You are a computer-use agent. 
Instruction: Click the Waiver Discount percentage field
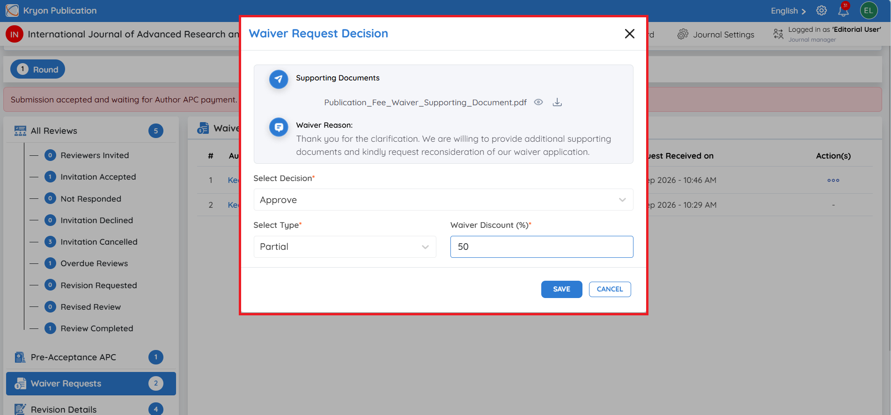542,247
